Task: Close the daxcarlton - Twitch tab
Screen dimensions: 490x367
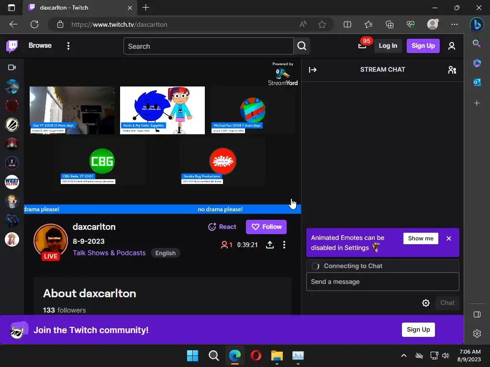Action: [x=130, y=8]
